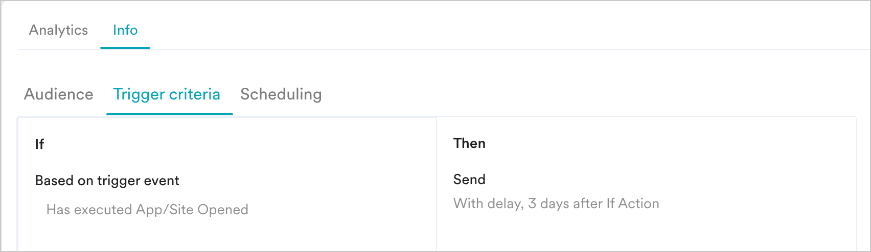Open the Analytics tab
Screen dimensions: 871x252
click(58, 30)
